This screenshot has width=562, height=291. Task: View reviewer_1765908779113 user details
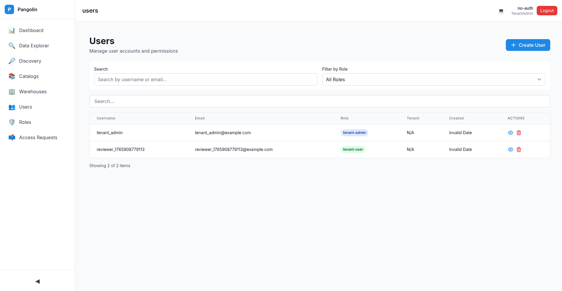(511, 149)
